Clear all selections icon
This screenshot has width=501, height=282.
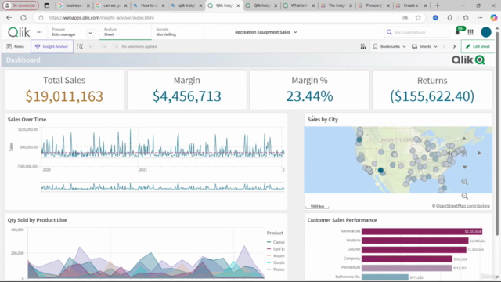(115, 47)
